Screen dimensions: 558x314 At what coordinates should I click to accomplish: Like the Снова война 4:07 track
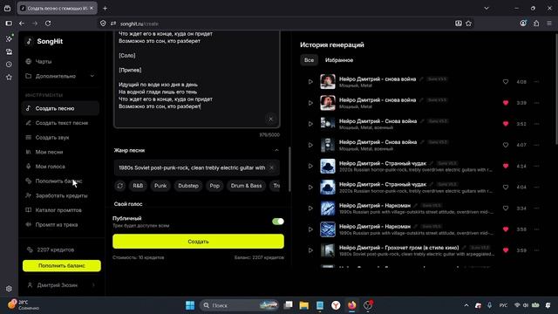click(506, 145)
